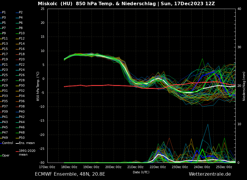Click the 850 hPa Temp. axis title

pos(38,86)
